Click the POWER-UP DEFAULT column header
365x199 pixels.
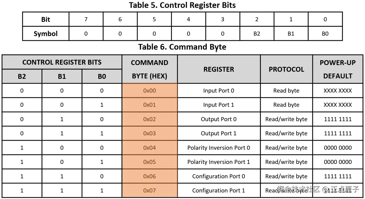[338, 69]
